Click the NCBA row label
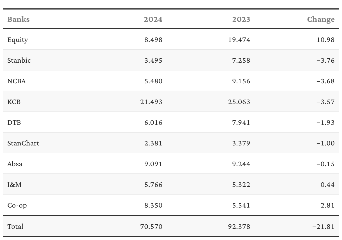Viewport: 342px width, 240px height. point(17,81)
